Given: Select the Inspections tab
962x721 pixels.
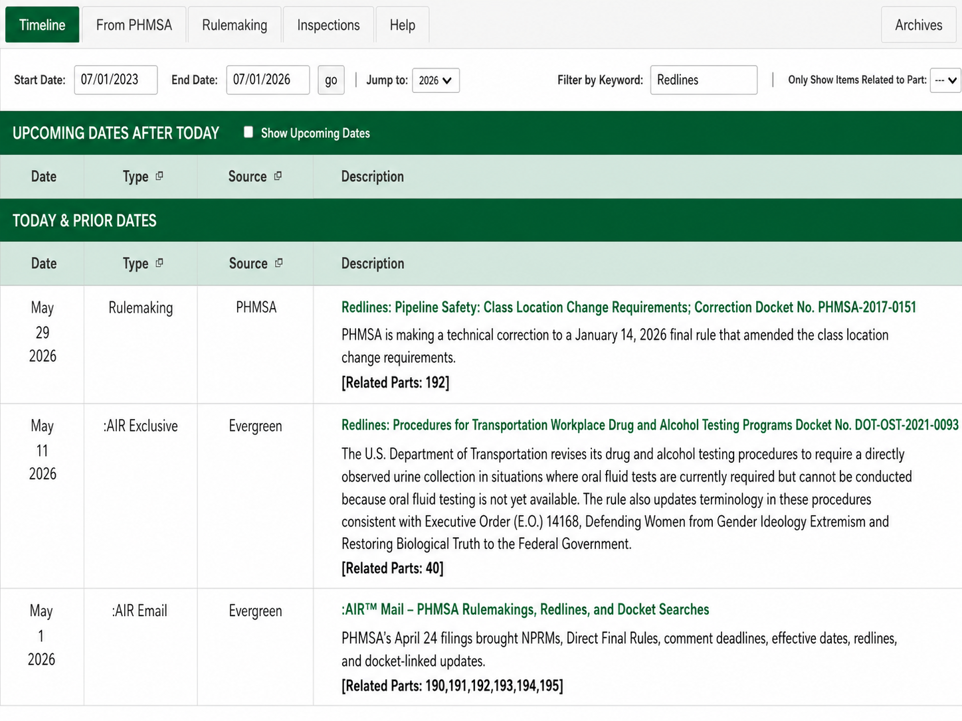Looking at the screenshot, I should coord(328,25).
